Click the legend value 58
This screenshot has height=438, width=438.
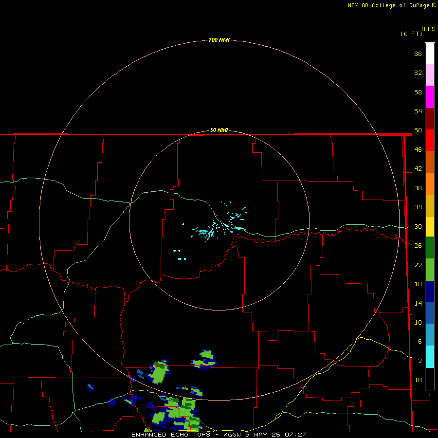tap(418, 92)
